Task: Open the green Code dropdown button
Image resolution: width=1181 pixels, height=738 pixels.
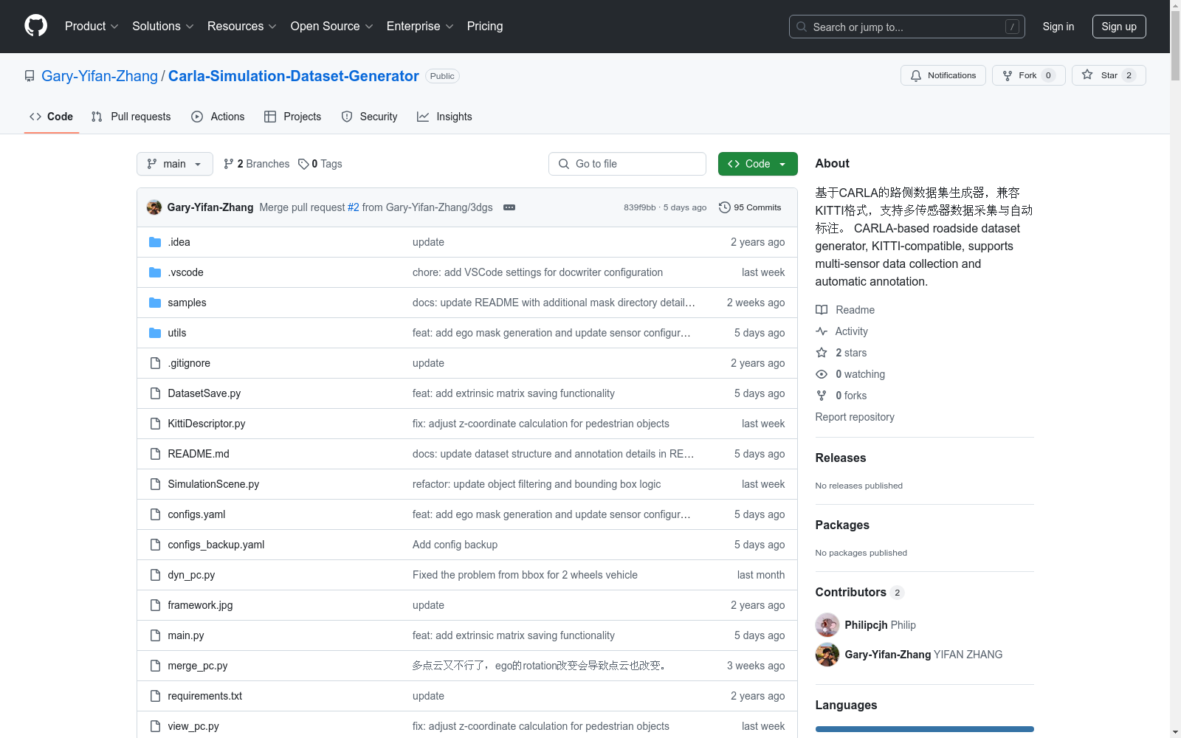Action: (757, 164)
